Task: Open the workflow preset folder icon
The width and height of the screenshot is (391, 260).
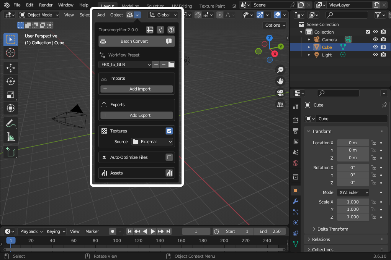Action: coord(171,65)
